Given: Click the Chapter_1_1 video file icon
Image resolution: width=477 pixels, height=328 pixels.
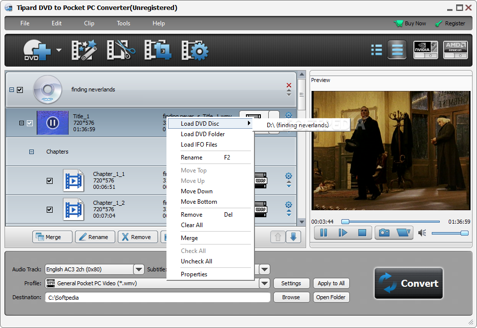Looking at the screenshot, I should click(x=74, y=180).
